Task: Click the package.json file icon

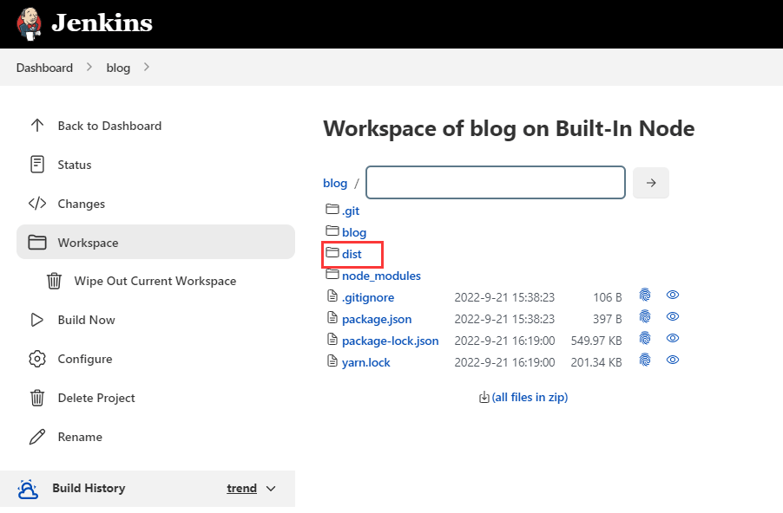Action: pyautogui.click(x=332, y=317)
